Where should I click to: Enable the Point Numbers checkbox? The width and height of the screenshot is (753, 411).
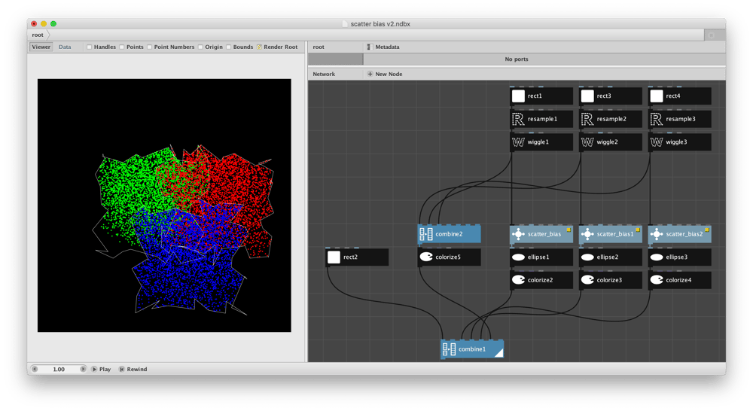pos(149,47)
